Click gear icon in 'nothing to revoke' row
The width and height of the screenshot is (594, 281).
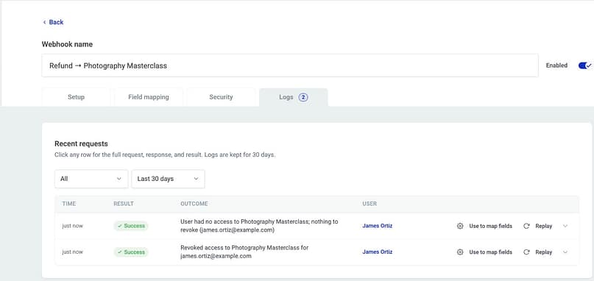460,226
